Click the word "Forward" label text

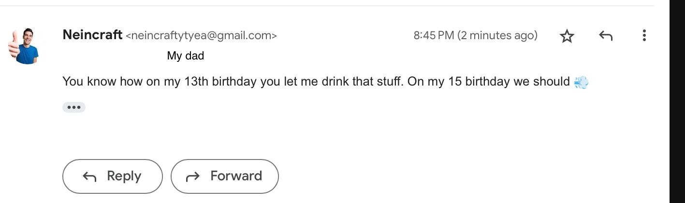pos(236,176)
